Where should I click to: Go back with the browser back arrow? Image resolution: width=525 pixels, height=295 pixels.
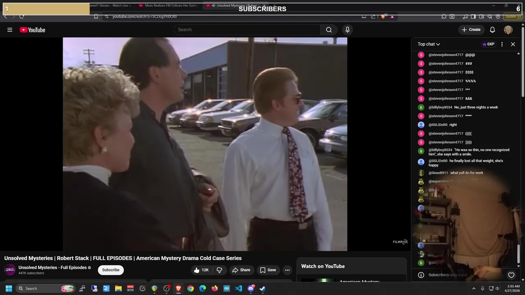click(5, 16)
